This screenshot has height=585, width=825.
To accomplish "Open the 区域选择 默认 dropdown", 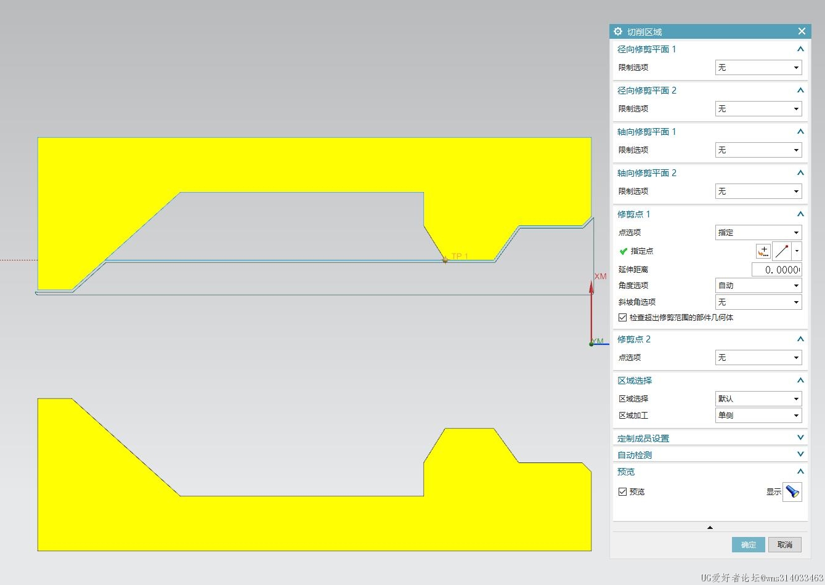I will coord(758,399).
